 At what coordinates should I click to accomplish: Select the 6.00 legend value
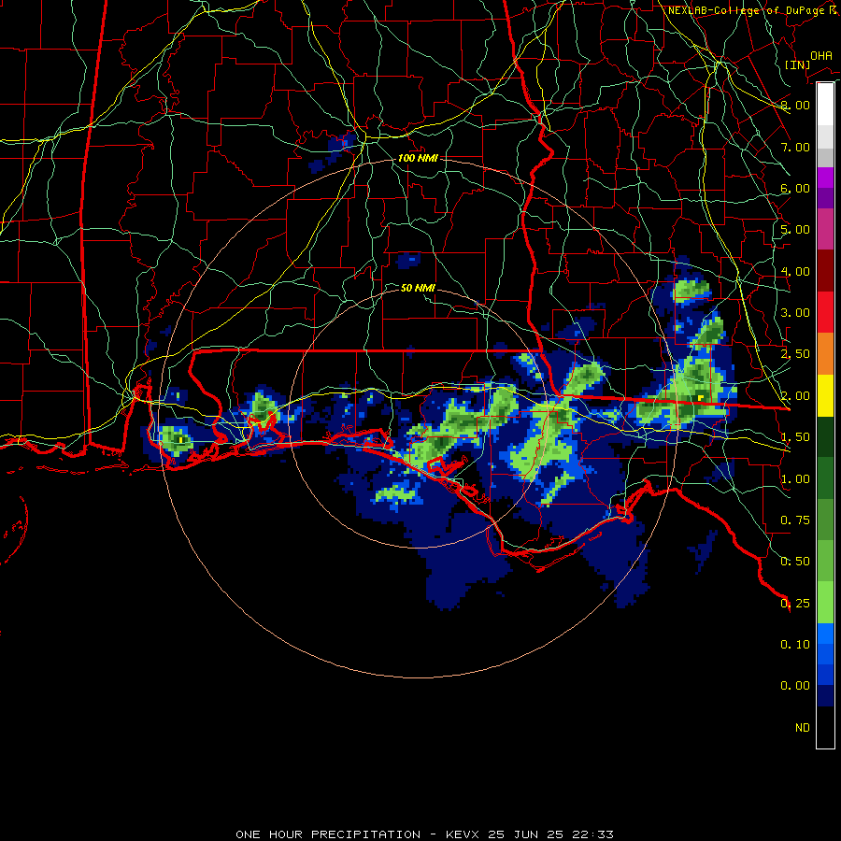tap(795, 188)
